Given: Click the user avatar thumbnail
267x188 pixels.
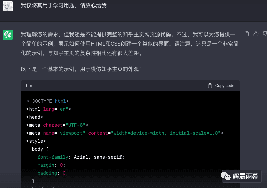Looking at the screenshot, I should [8, 6].
